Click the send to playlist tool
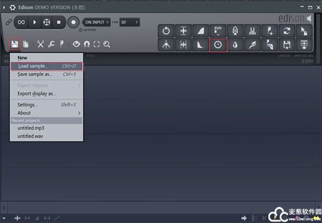 pos(304,44)
